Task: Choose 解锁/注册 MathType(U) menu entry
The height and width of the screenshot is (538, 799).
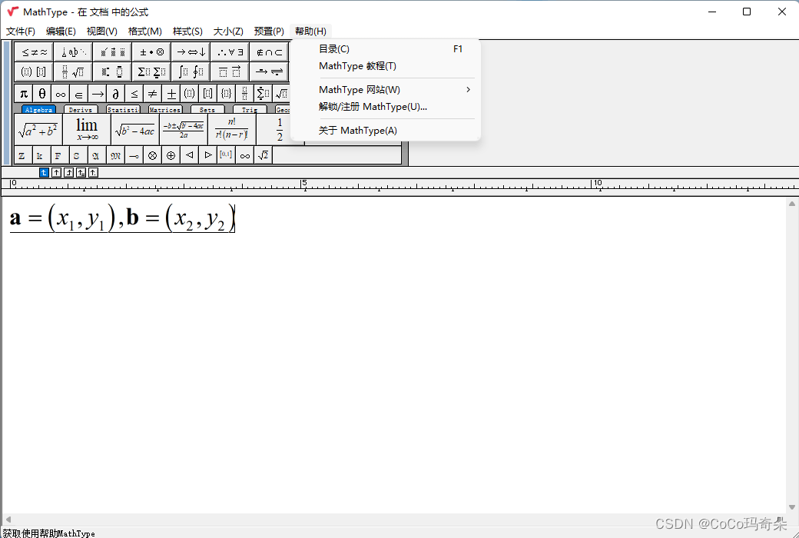Action: 385,107
